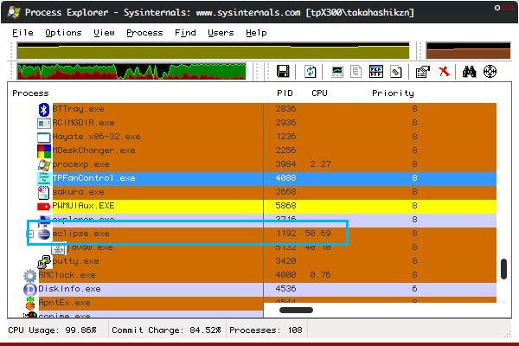Sort by the CPU column header
The width and height of the screenshot is (519, 346).
[319, 93]
